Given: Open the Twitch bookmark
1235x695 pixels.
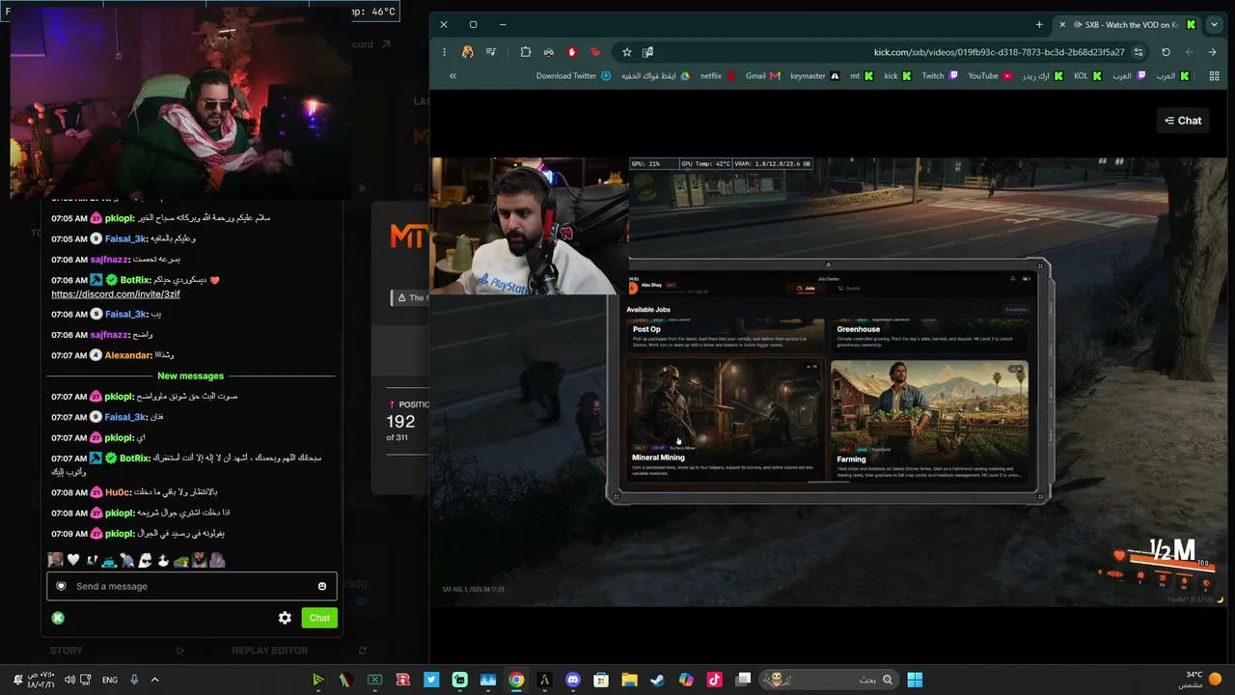Looking at the screenshot, I should 940,75.
